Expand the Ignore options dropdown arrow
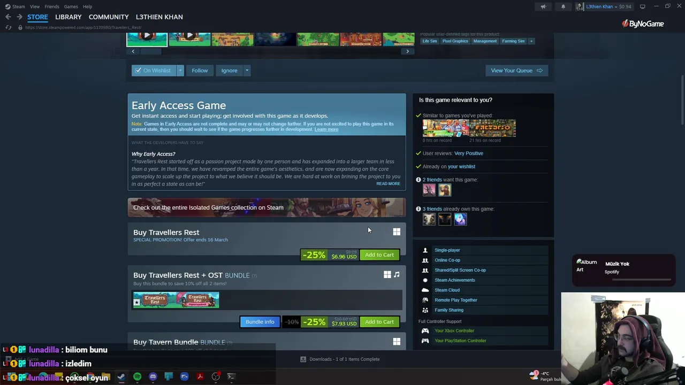This screenshot has width=685, height=385. [247, 71]
